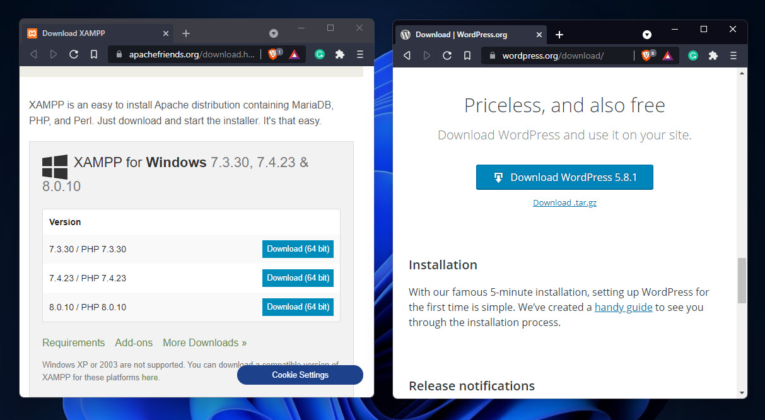
Task: Click forward arrow in WordPress browser window
Action: coord(427,55)
